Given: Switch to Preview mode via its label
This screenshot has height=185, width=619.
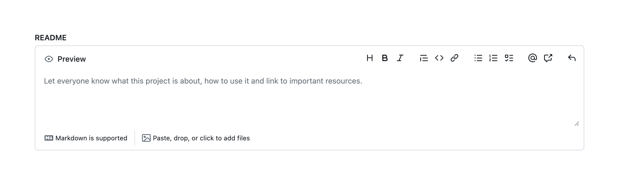Looking at the screenshot, I should pyautogui.click(x=72, y=59).
